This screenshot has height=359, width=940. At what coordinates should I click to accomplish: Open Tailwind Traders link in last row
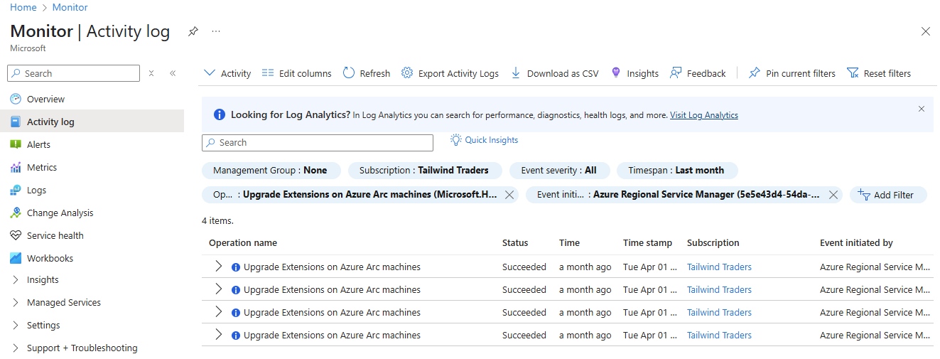click(719, 336)
